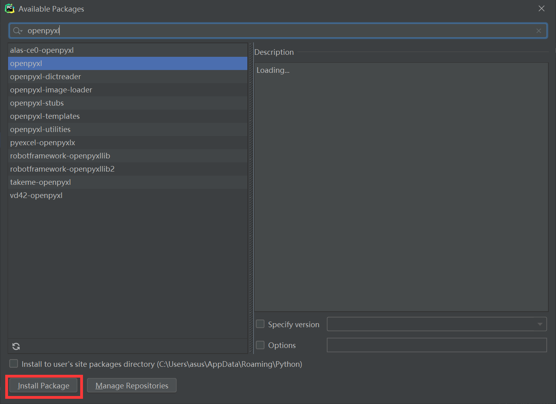Select the vd42-openpyxl package

point(128,195)
